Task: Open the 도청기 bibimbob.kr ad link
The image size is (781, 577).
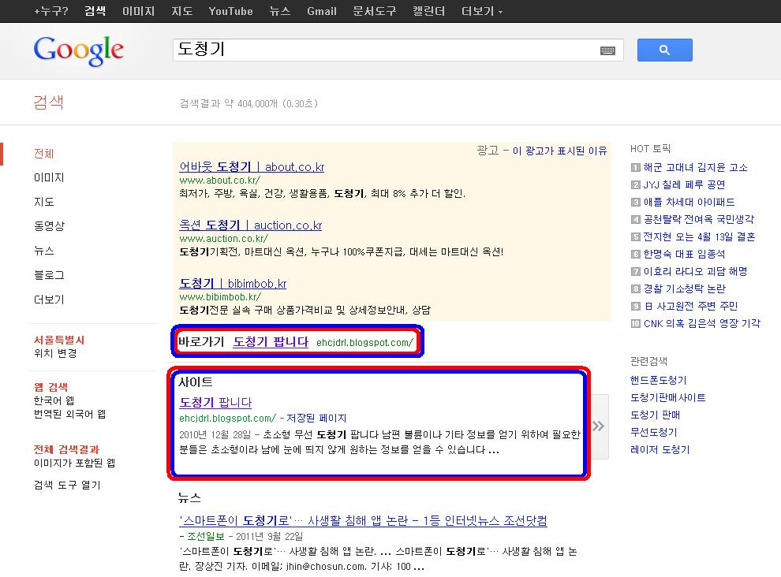Action: click(233, 283)
